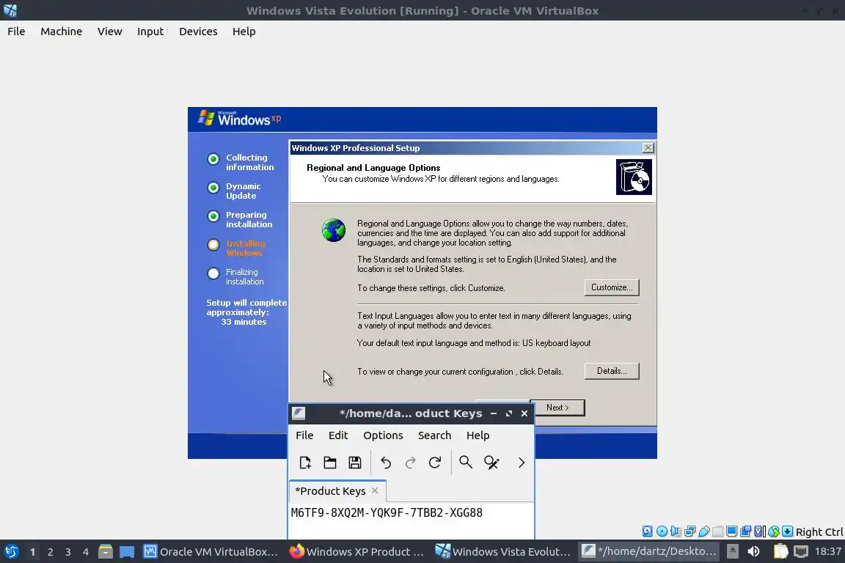The image size is (845, 563).
Task: Open VirtualBox Help menu
Action: click(x=244, y=32)
